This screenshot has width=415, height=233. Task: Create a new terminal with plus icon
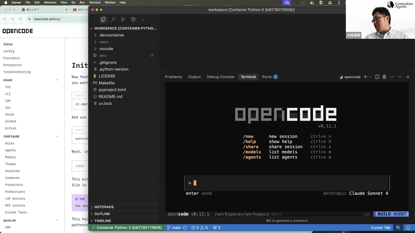[365, 77]
